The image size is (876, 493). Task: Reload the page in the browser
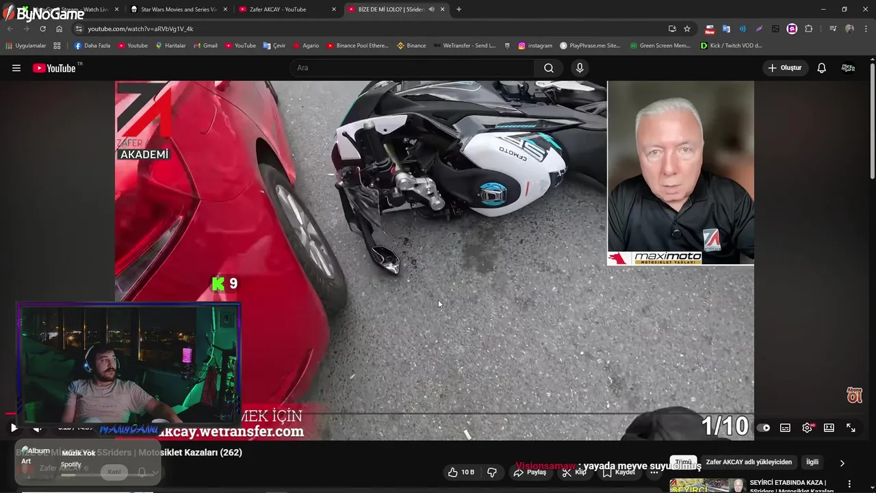[x=42, y=29]
